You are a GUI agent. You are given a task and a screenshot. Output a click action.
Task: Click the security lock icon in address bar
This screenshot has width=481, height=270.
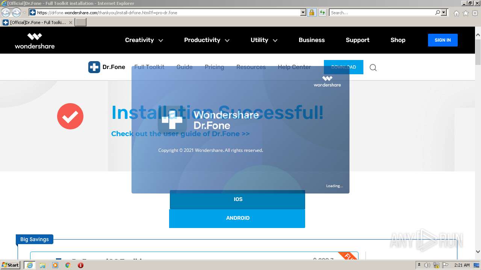(x=312, y=12)
